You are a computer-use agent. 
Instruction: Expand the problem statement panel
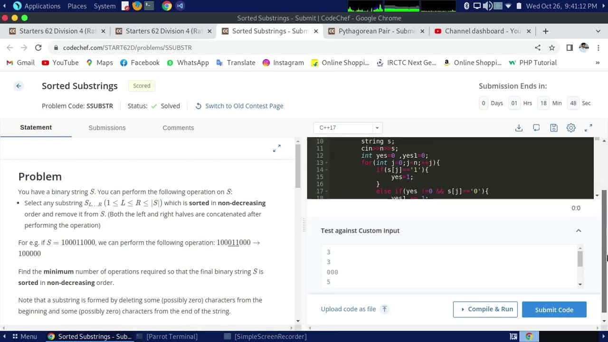click(x=277, y=149)
